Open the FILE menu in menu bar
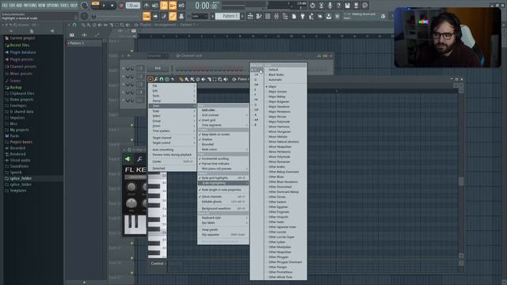507x285 pixels. pyautogui.click(x=5, y=6)
